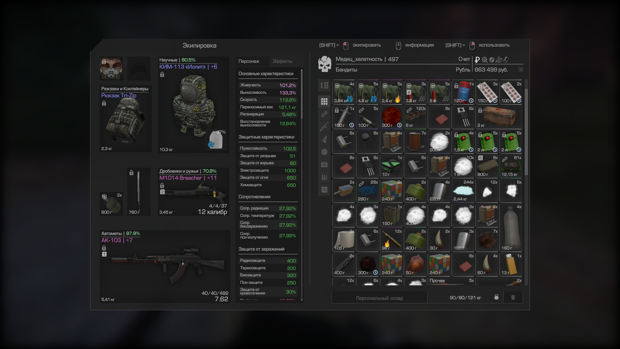Click the bandit skull faction emblem
The height and width of the screenshot is (349, 620).
pos(325,64)
